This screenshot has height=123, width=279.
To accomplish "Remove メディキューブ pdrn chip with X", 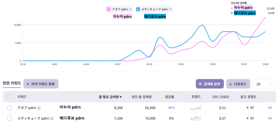I will click(x=170, y=9).
